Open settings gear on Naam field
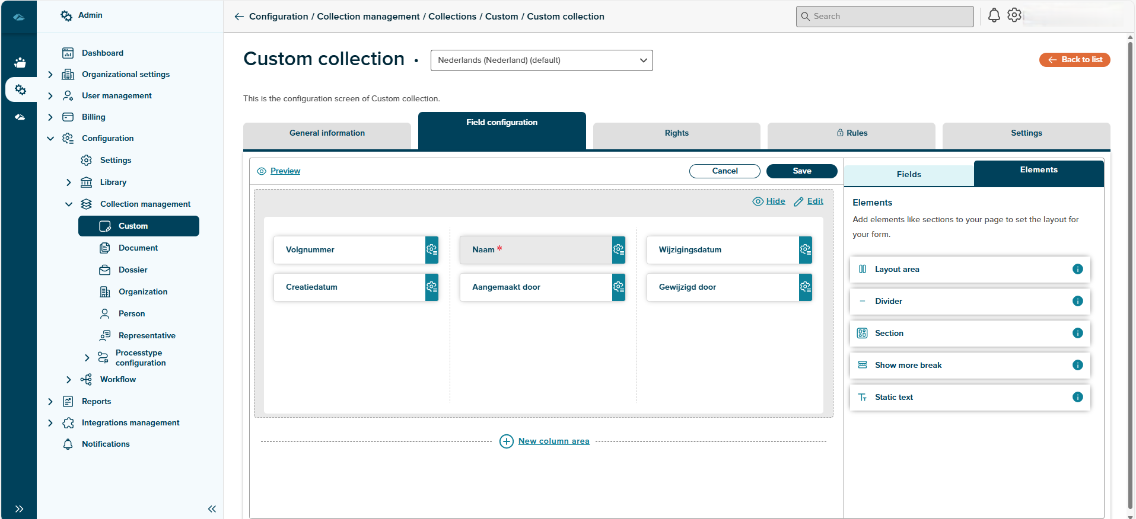 point(618,250)
